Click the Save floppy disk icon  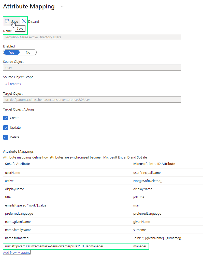[x=7, y=21]
